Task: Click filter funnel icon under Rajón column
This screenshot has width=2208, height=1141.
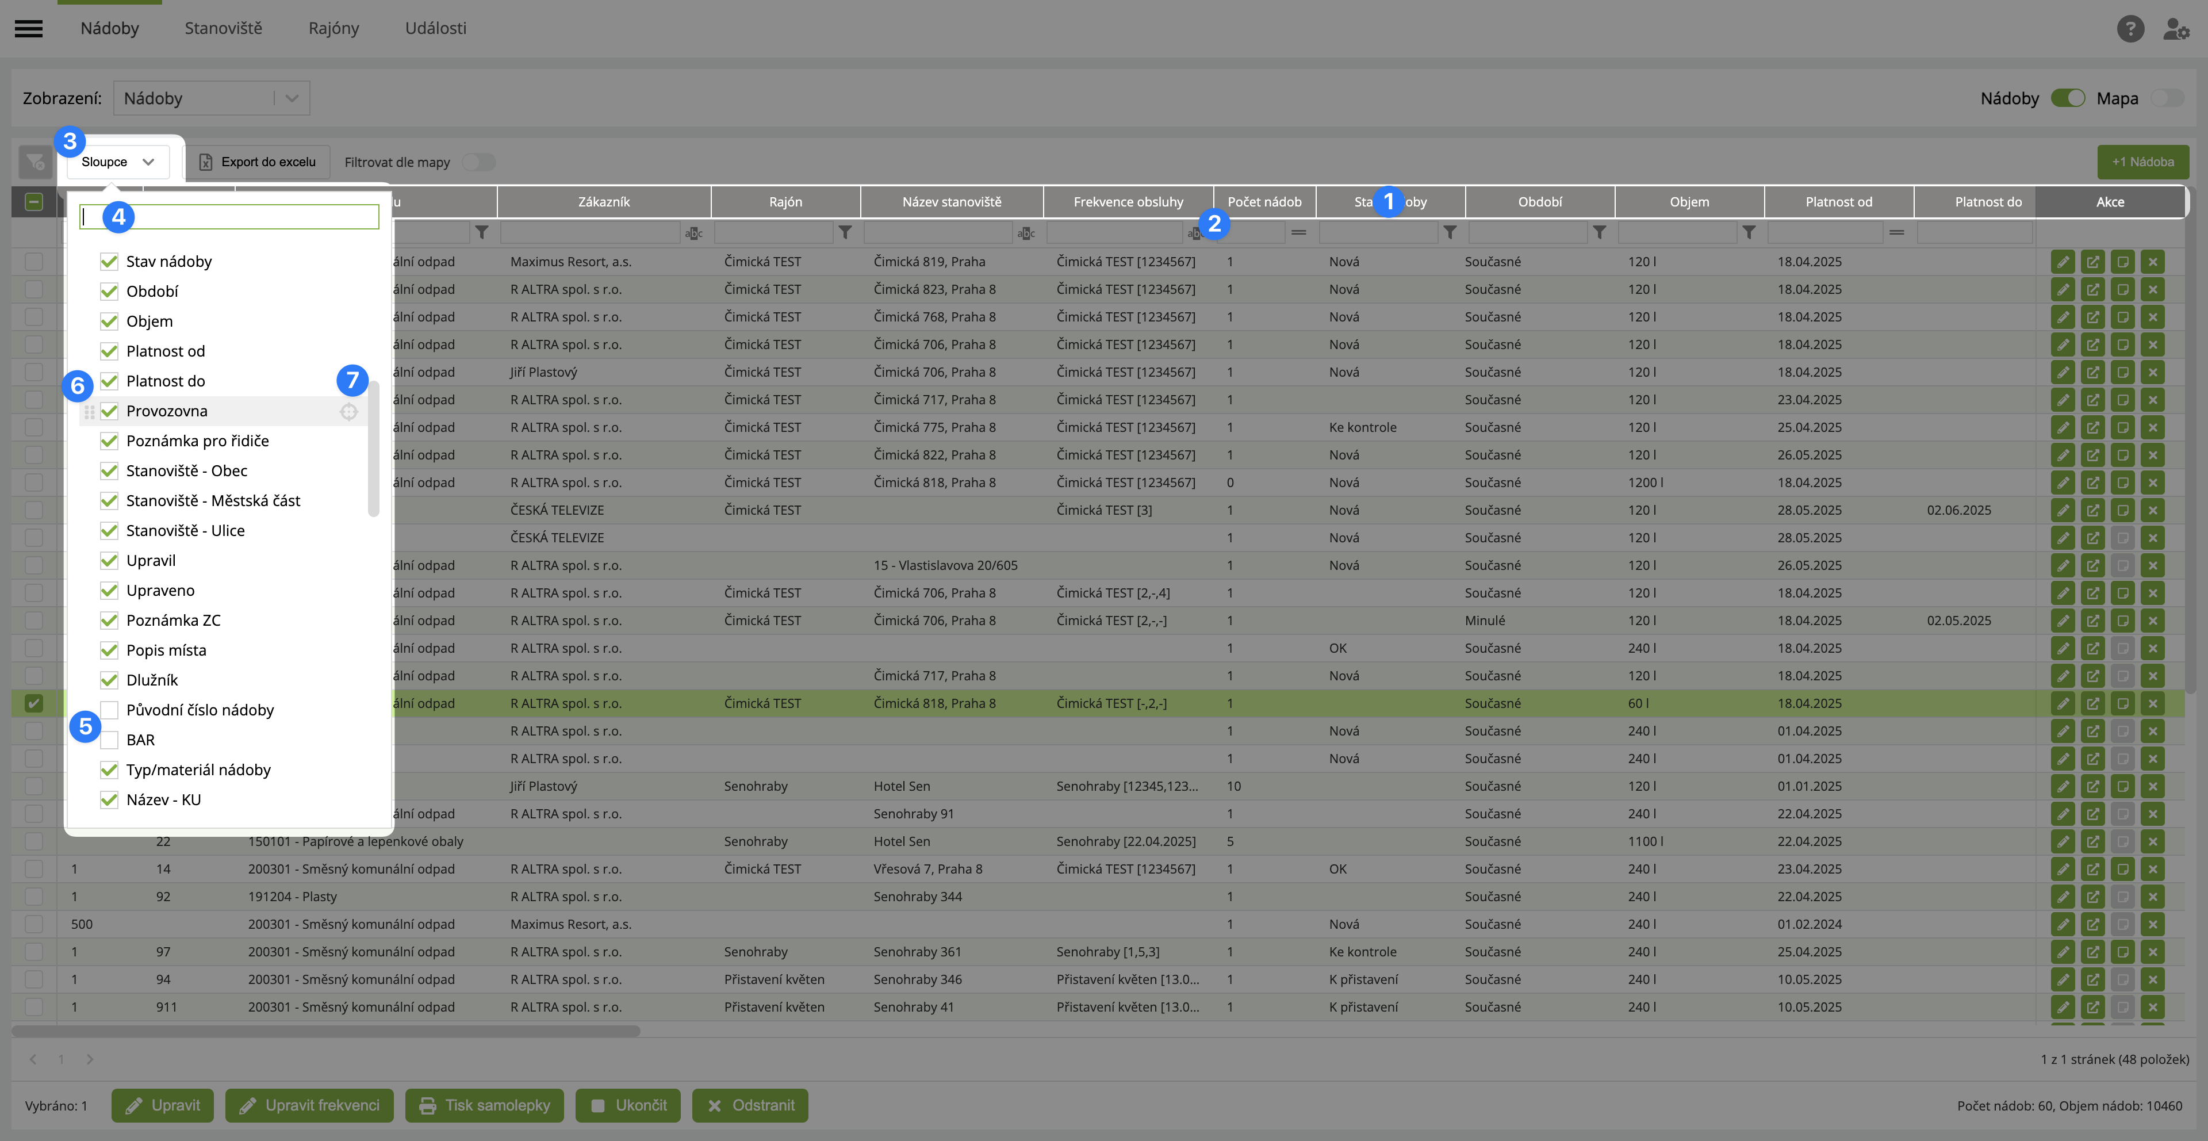Action: (x=845, y=232)
